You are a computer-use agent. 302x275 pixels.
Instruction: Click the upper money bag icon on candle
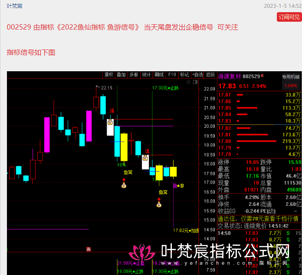coord(110,117)
